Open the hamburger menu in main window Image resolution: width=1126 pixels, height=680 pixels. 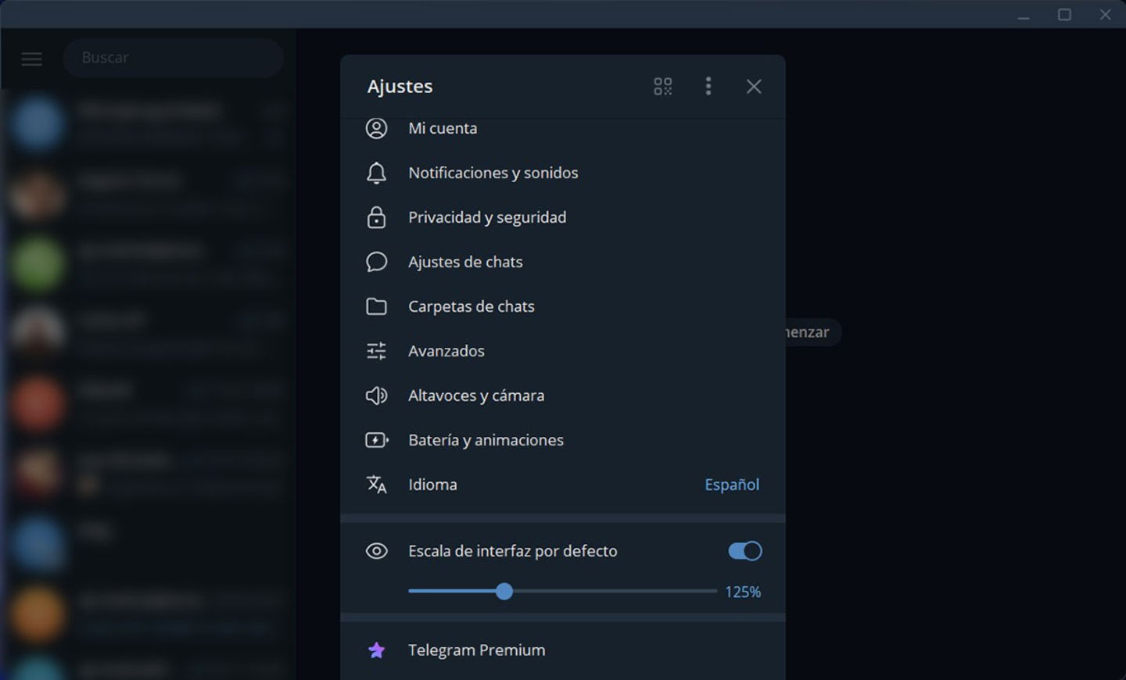click(x=32, y=59)
